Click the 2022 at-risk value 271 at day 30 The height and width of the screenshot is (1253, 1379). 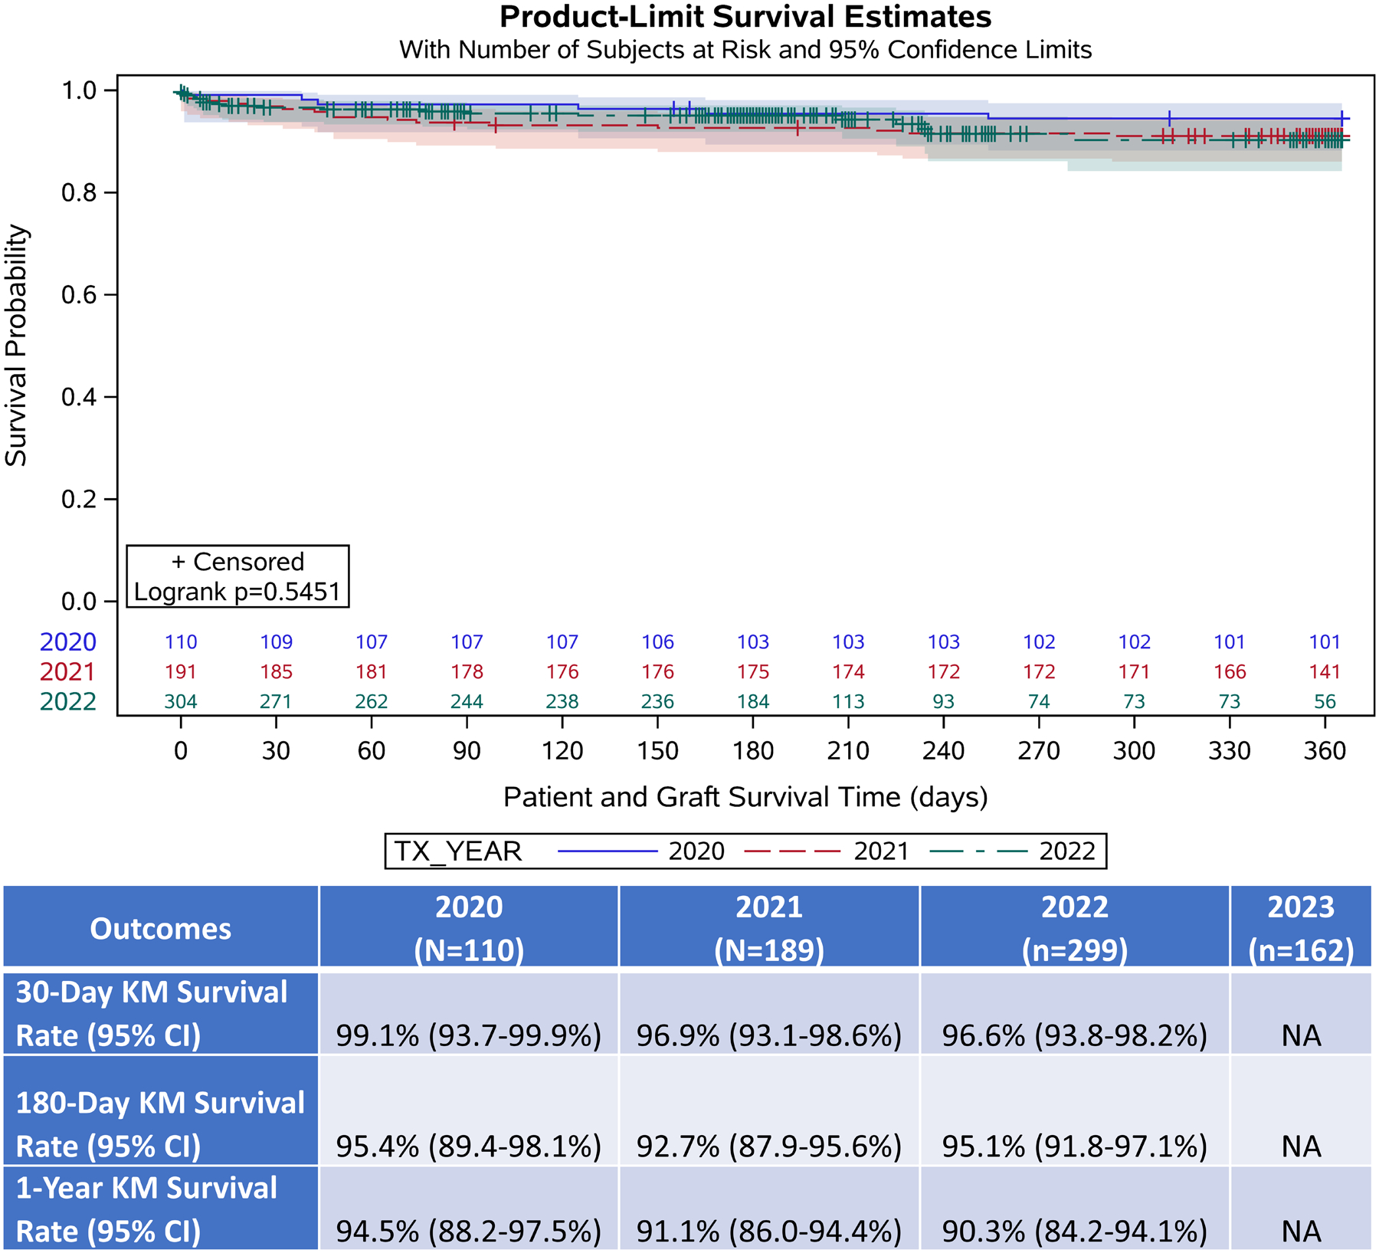tap(277, 702)
